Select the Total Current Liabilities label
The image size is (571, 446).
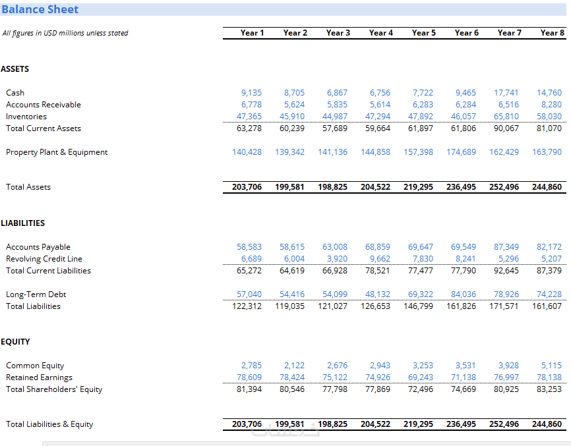48,271
